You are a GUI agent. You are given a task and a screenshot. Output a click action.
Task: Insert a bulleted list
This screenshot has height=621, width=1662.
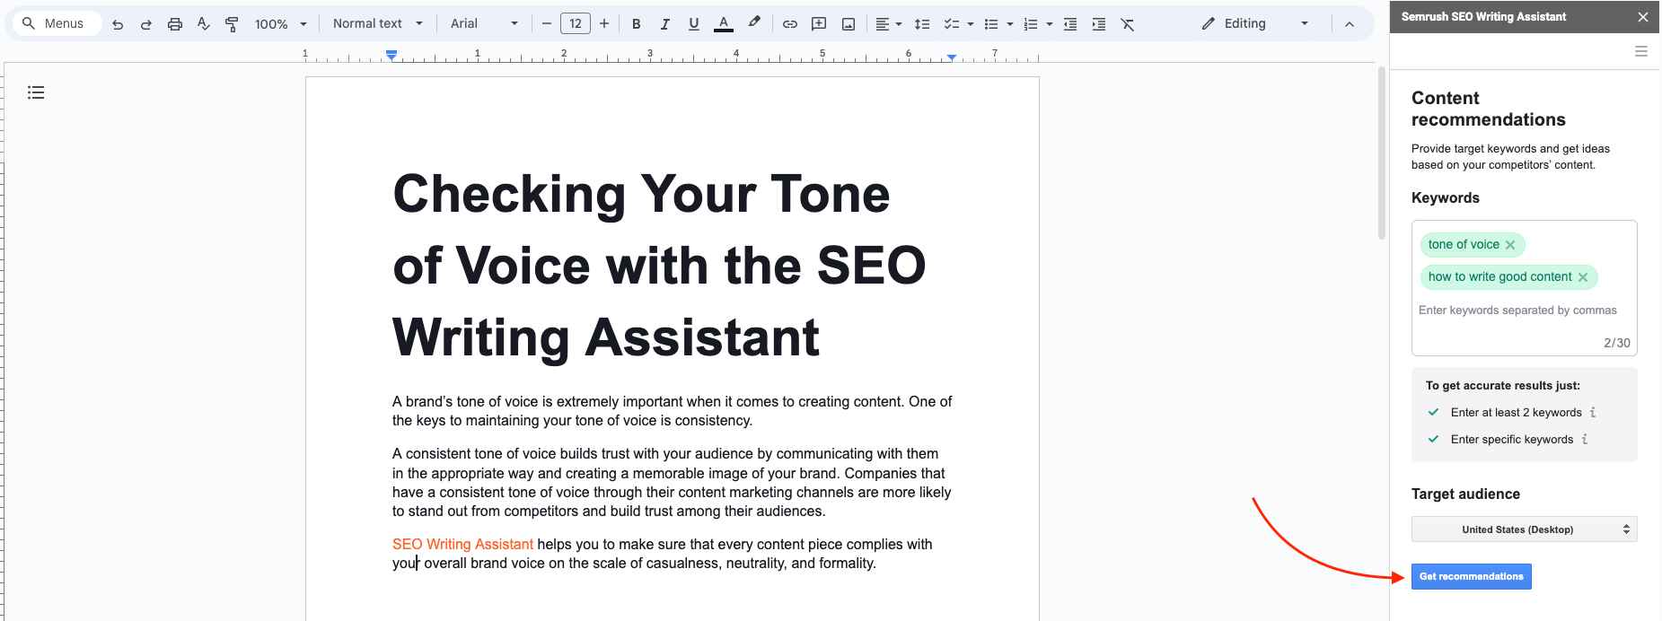[991, 24]
